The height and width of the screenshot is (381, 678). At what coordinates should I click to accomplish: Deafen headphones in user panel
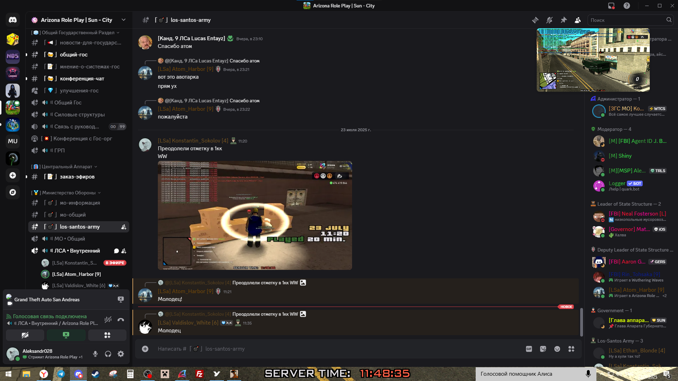[108, 354]
